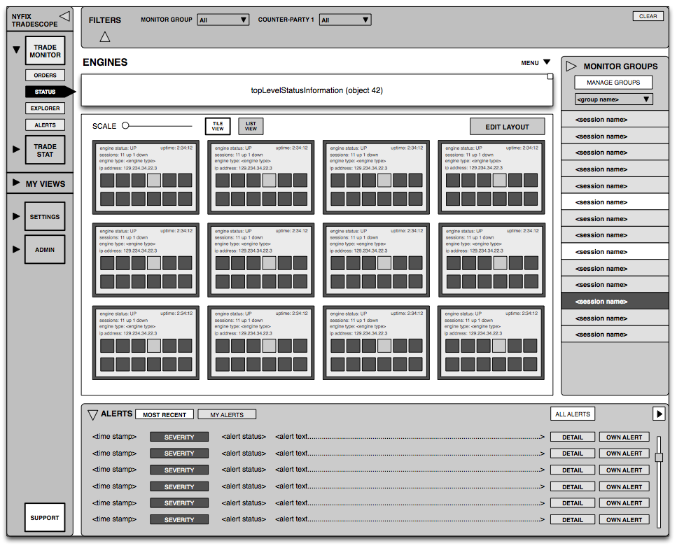Collapse the NYFIX Tradescope sidebar with the triangle
Viewport: 677px width, 548px height.
[65, 16]
